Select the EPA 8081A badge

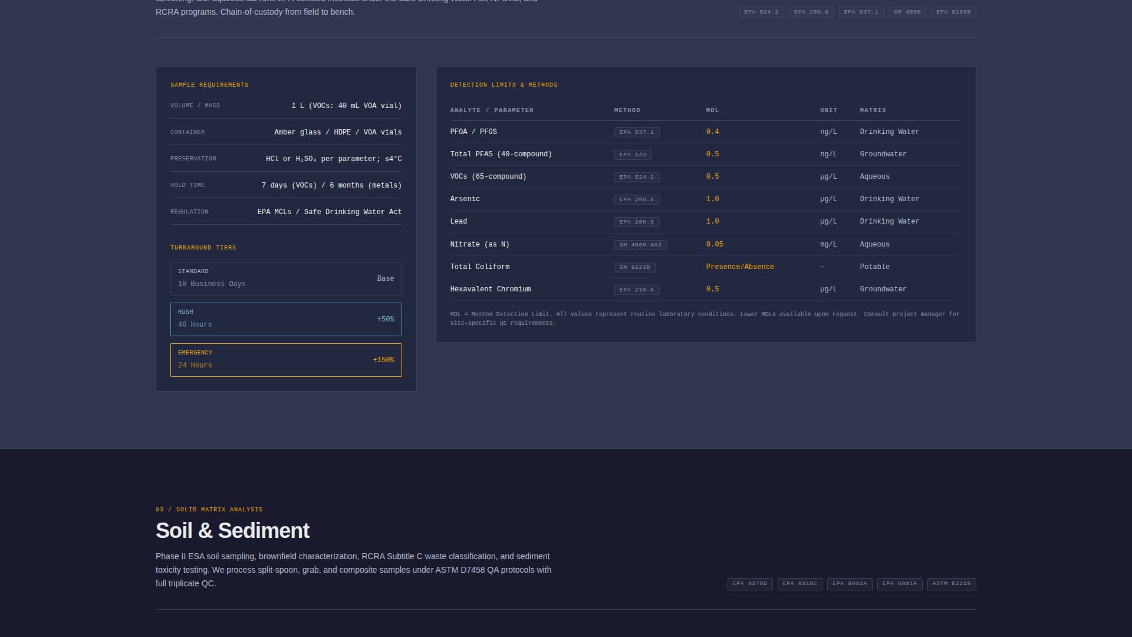pos(900,584)
